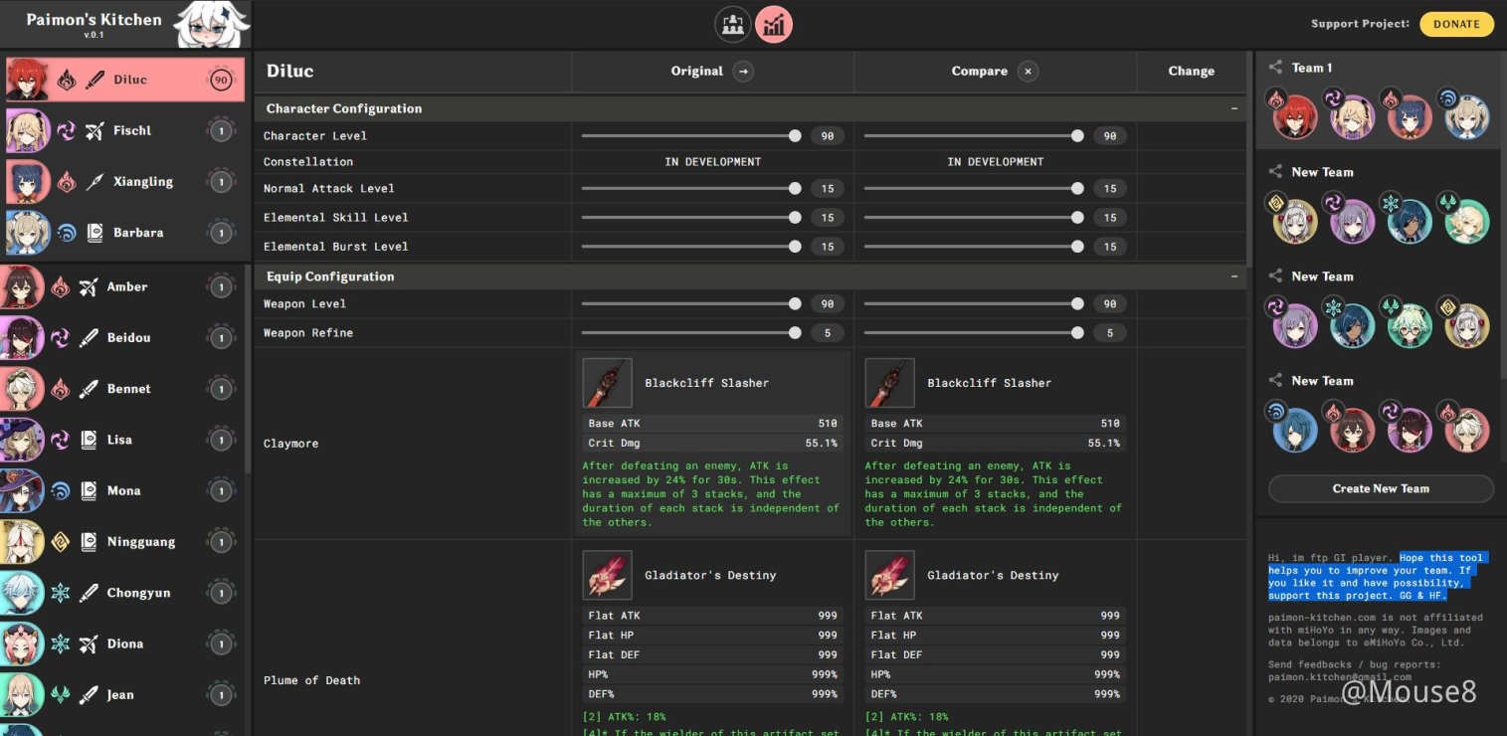Adjust the Original Character Level slider
This screenshot has width=1507, height=736.
tap(794, 136)
